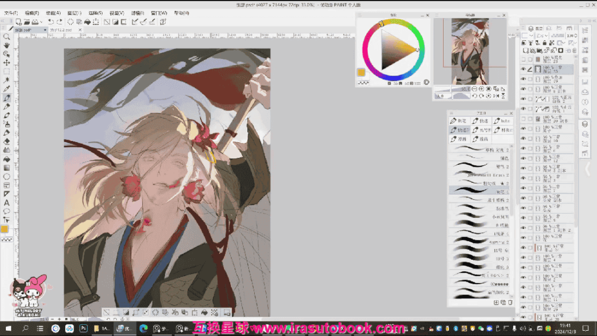This screenshot has width=597, height=336.
Task: Open the layer palette color dropdown
Action: point(527,36)
